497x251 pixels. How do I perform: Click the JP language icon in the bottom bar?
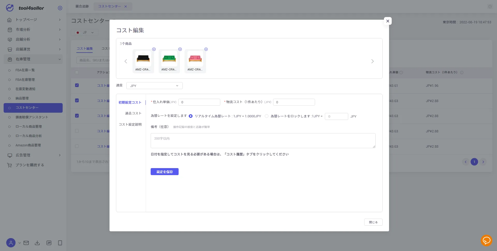(x=49, y=243)
